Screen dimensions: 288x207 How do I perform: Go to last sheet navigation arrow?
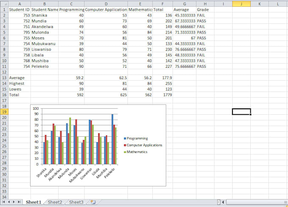19,202
